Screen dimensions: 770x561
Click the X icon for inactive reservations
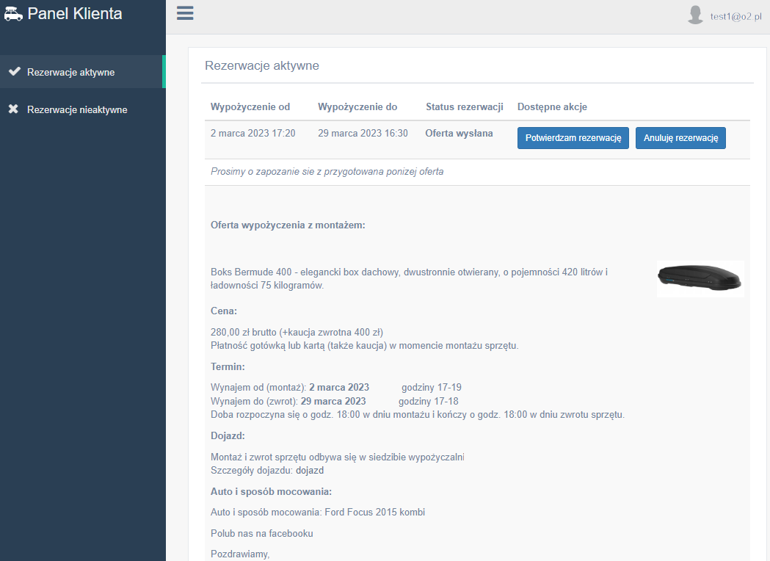(x=13, y=109)
